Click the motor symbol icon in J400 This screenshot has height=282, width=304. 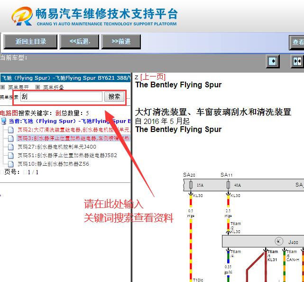(x=279, y=242)
